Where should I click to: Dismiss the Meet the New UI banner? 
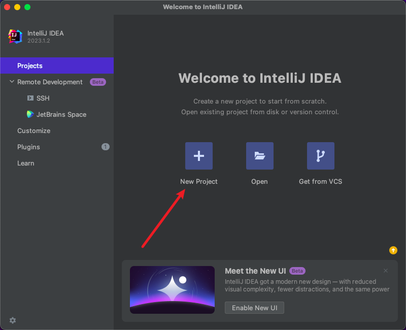coord(386,271)
